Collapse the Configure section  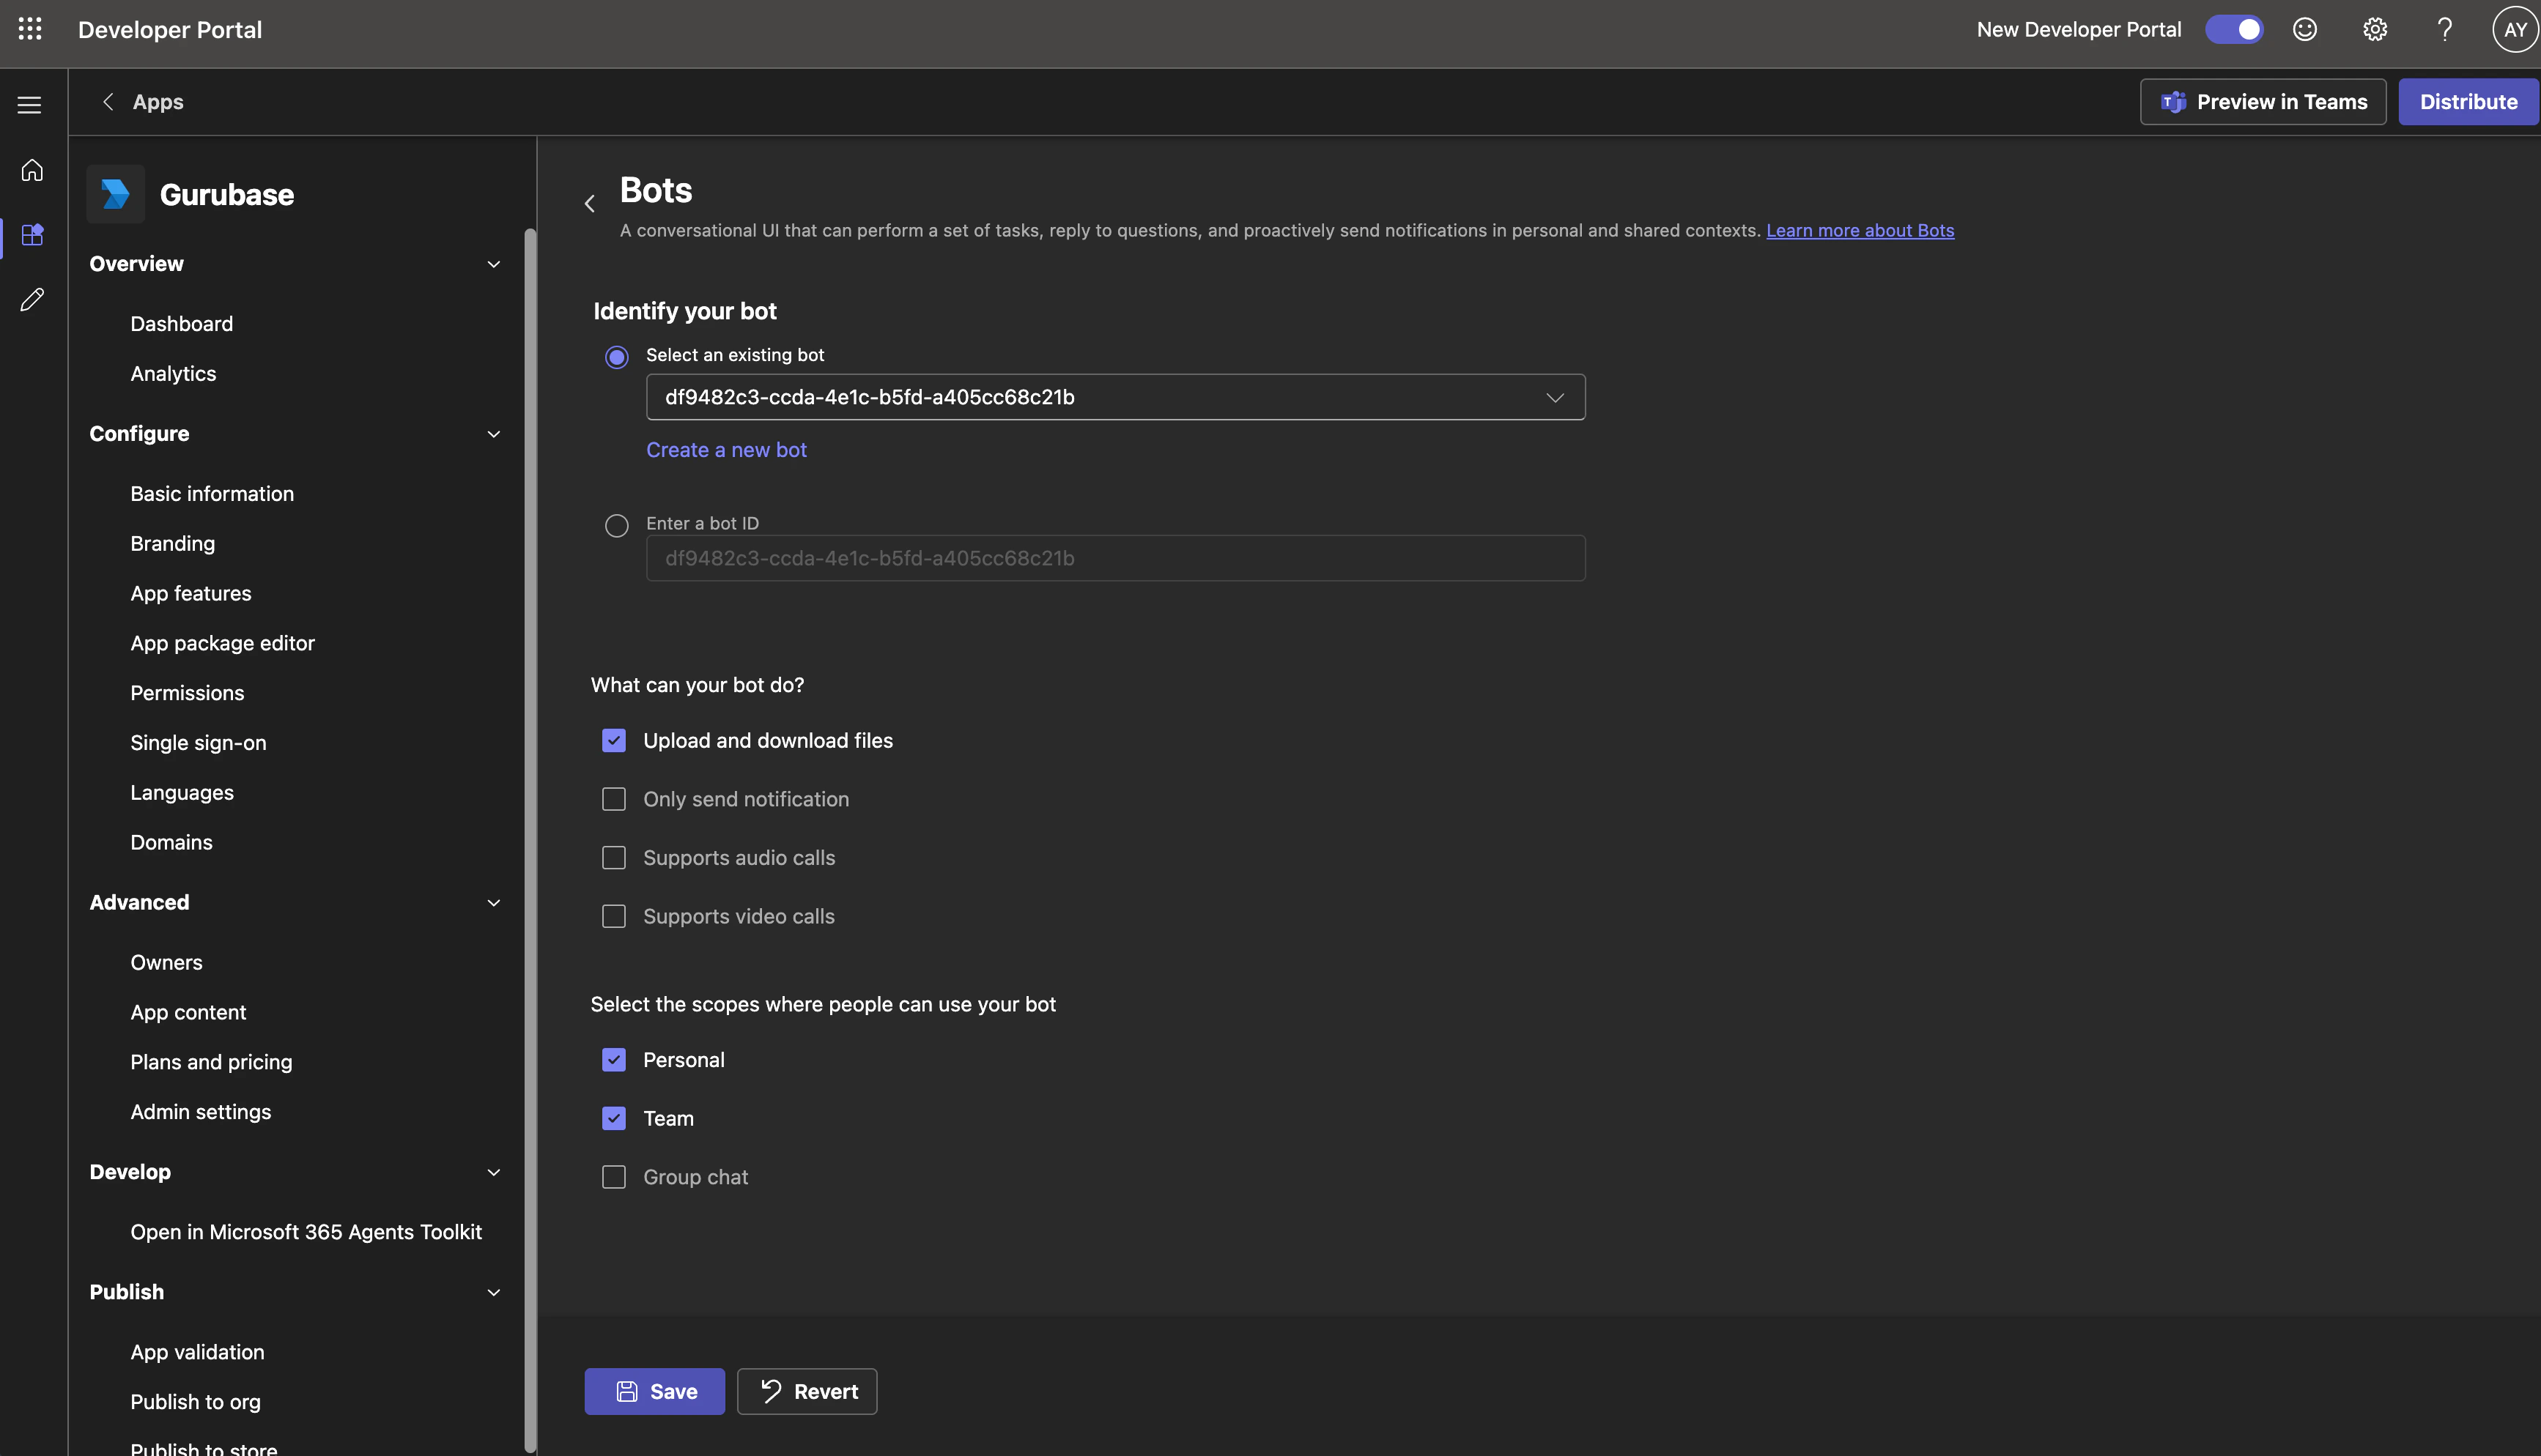pyautogui.click(x=493, y=434)
